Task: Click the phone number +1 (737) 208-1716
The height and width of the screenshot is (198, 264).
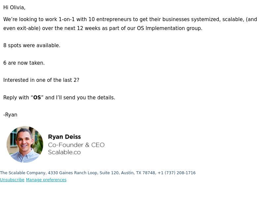Action: pyautogui.click(x=177, y=173)
